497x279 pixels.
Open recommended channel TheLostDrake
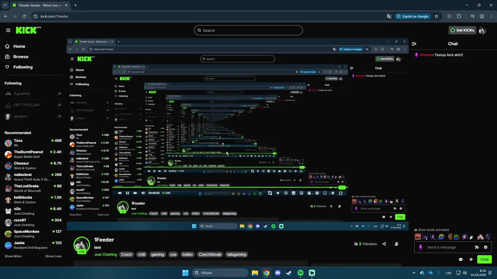33,188
